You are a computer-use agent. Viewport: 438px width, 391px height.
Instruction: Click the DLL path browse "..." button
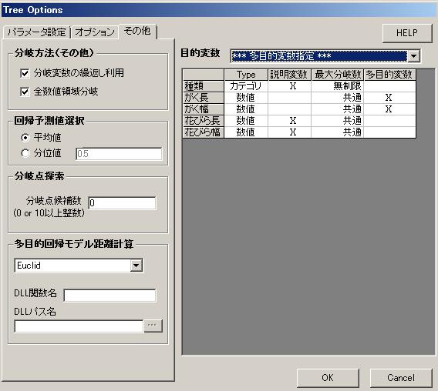[153, 326]
